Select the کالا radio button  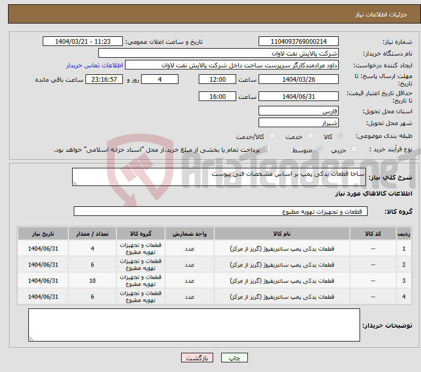pyautogui.click(x=341, y=137)
